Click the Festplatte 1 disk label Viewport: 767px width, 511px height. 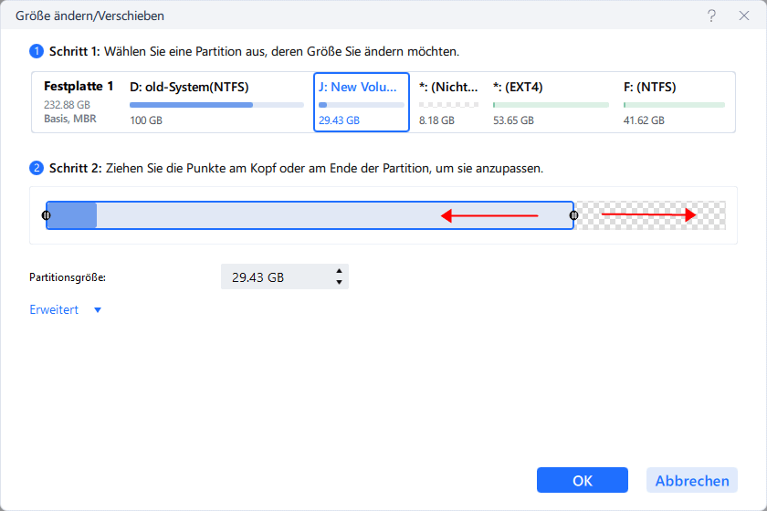[x=79, y=87]
